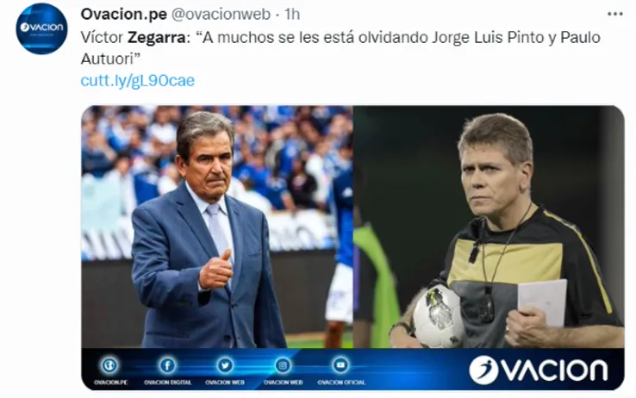Open the Ovacion profile avatar
636x398 pixels.
click(41, 28)
